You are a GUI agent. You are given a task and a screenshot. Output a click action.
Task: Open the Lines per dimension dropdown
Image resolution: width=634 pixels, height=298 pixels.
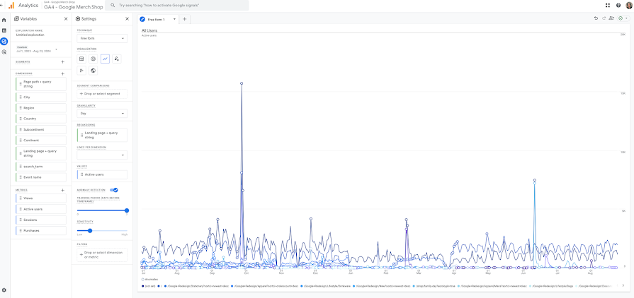[102, 155]
